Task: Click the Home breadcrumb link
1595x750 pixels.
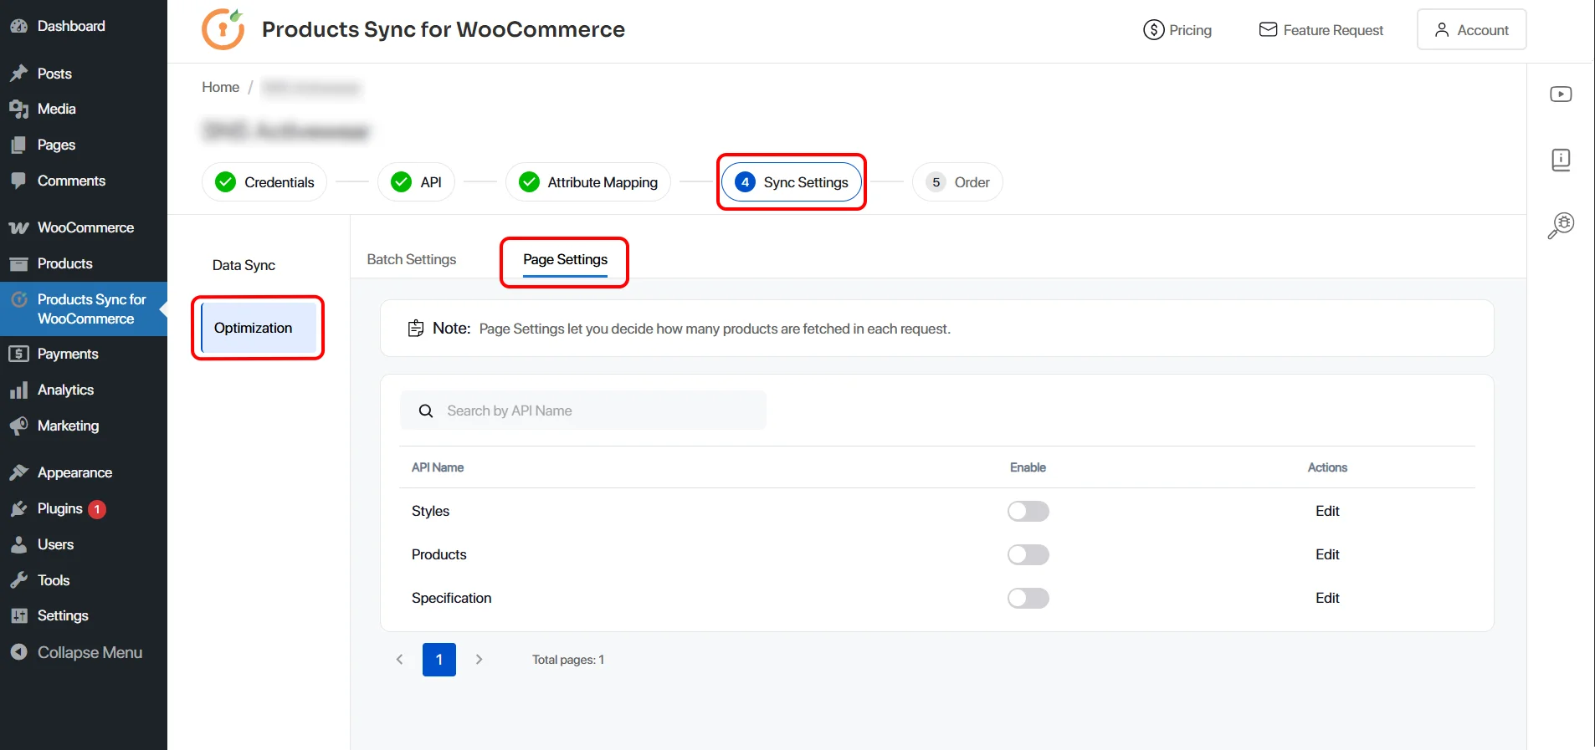Action: click(x=221, y=87)
